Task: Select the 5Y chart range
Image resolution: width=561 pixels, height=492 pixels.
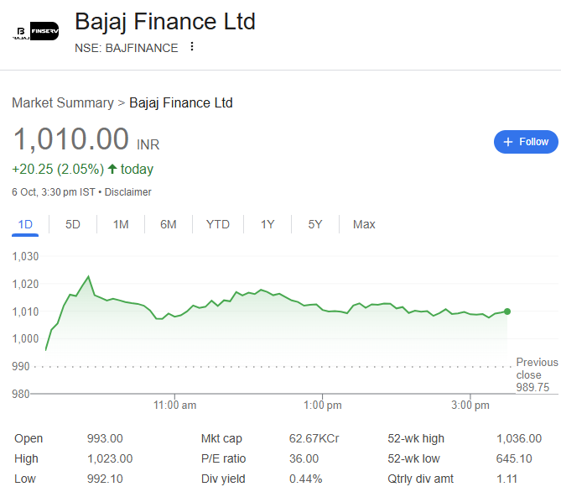Action: [x=315, y=224]
